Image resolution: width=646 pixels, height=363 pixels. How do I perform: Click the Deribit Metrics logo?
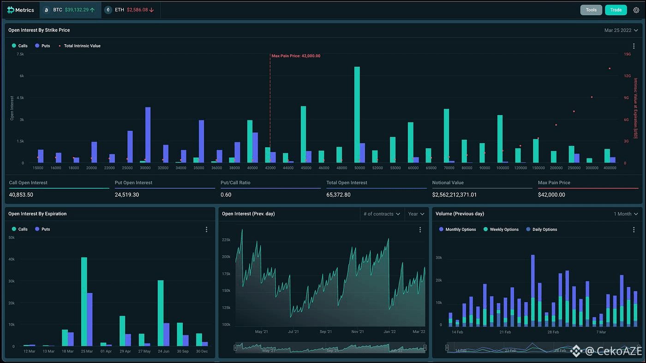coord(21,10)
